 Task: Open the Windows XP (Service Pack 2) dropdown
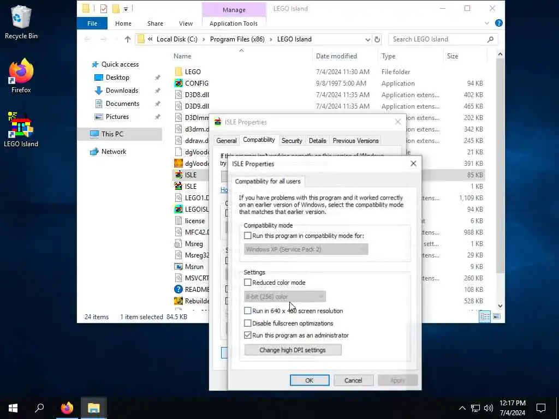[306, 249]
